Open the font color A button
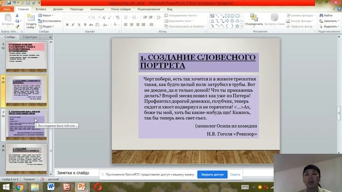Screen dimensions: 342x192 coord(115,25)
